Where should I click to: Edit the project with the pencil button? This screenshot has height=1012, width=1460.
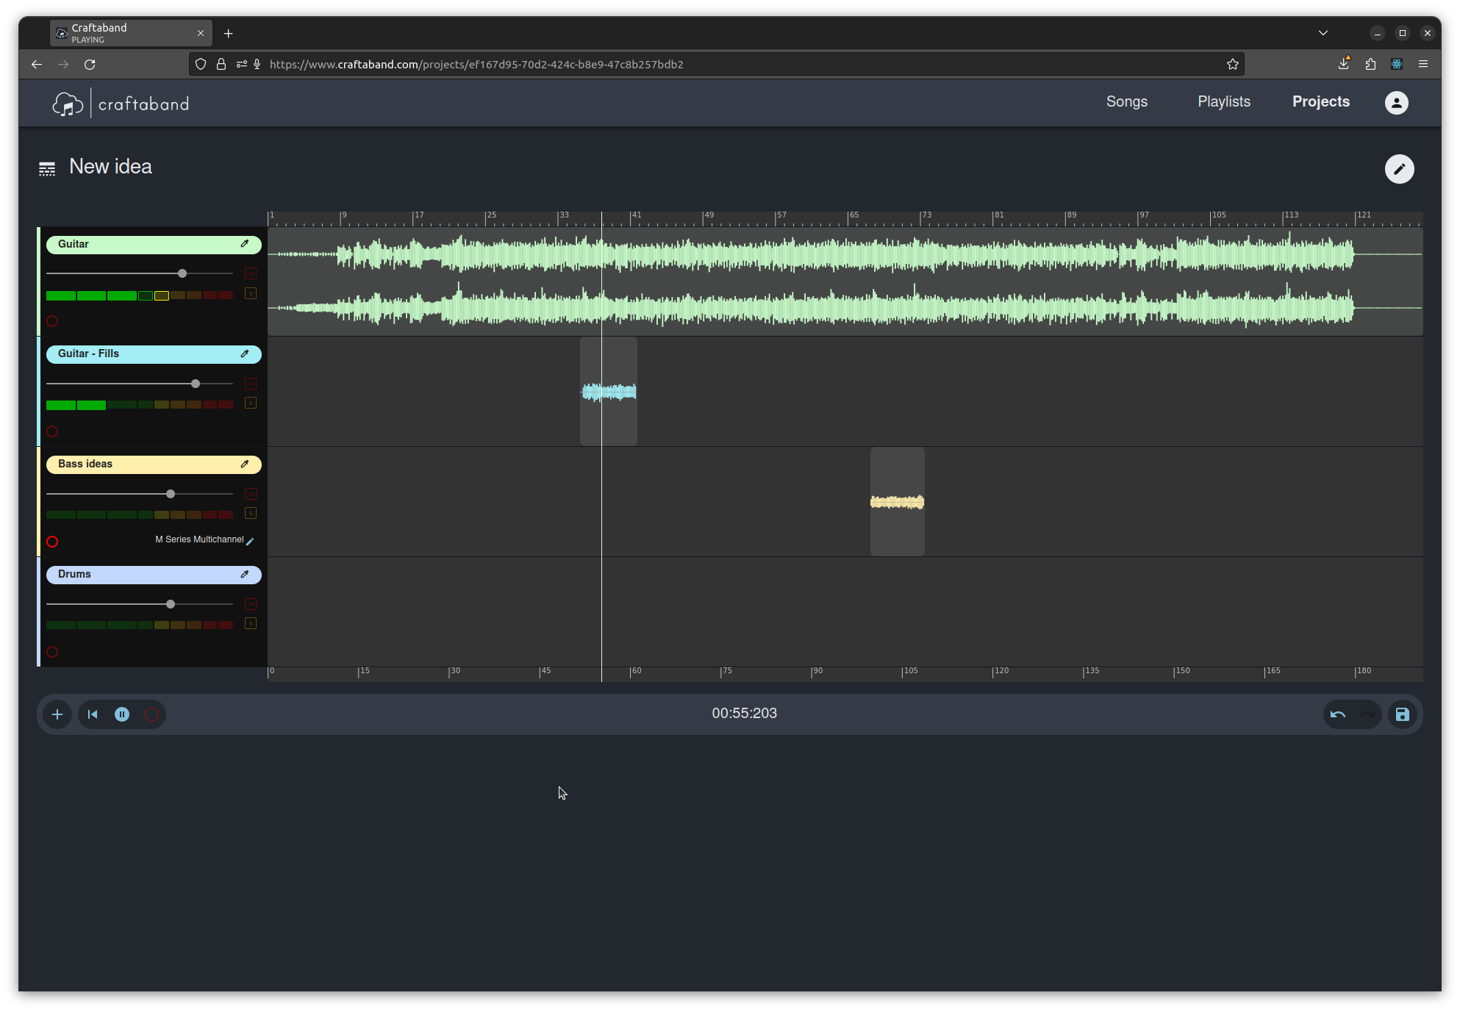(1400, 169)
